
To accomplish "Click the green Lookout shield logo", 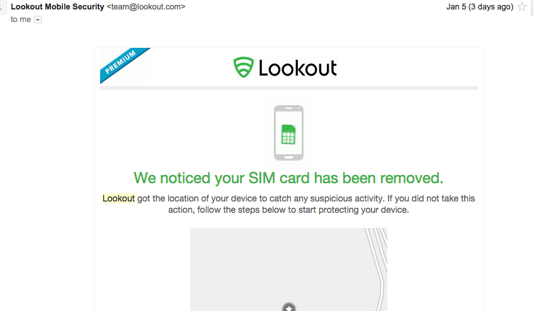I will click(244, 67).
